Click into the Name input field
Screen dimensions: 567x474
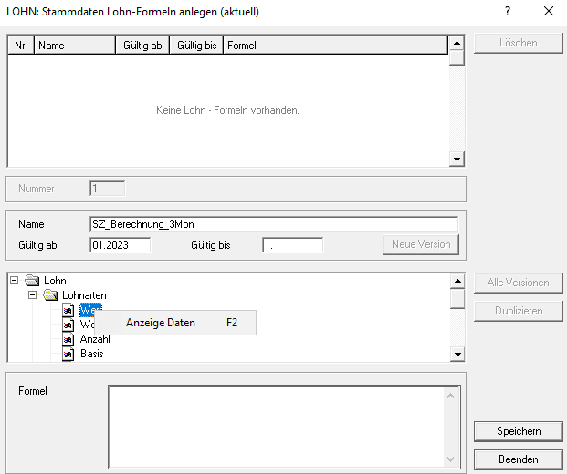click(274, 224)
